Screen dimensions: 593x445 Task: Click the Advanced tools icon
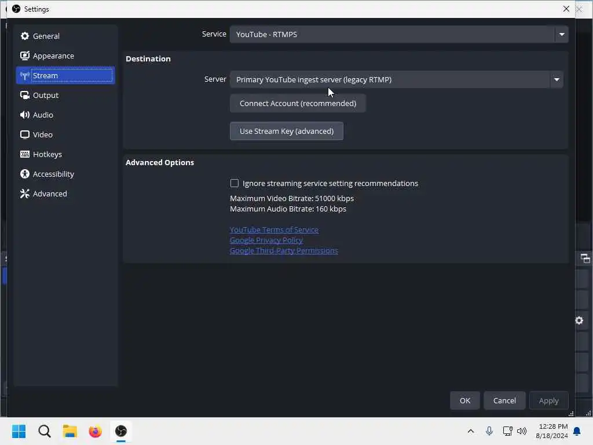click(x=24, y=194)
